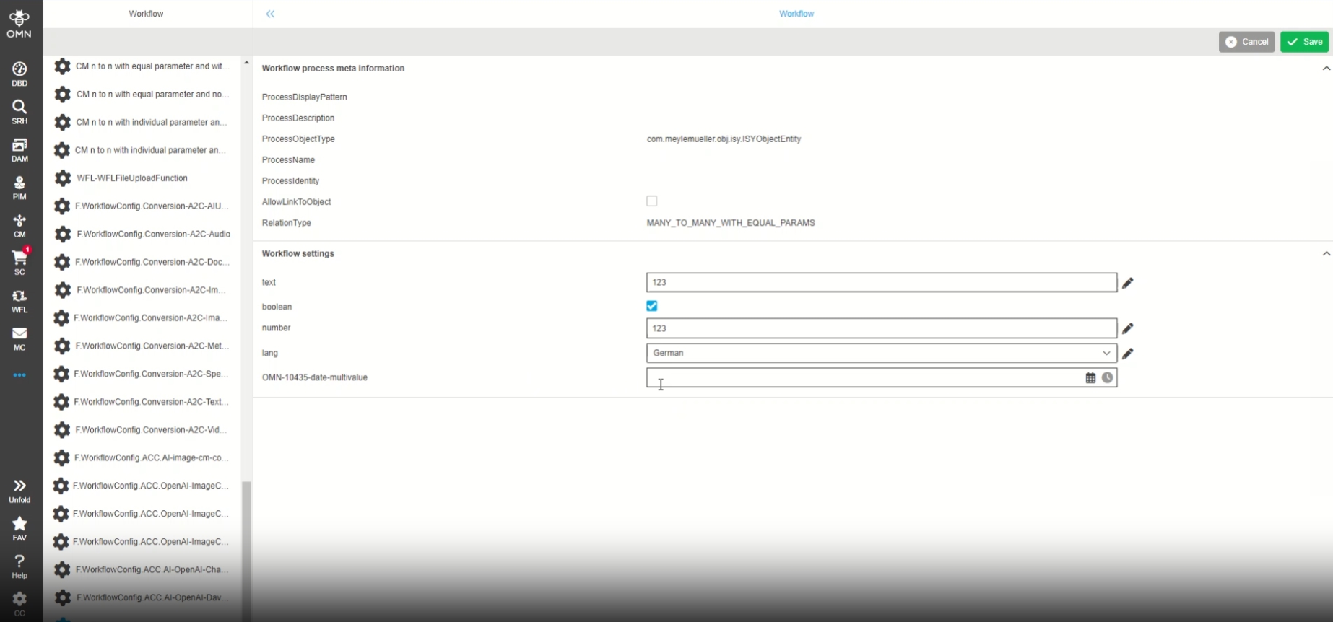The height and width of the screenshot is (622, 1333).
Task: Uncheck the boolean checkbox
Action: tap(652, 306)
